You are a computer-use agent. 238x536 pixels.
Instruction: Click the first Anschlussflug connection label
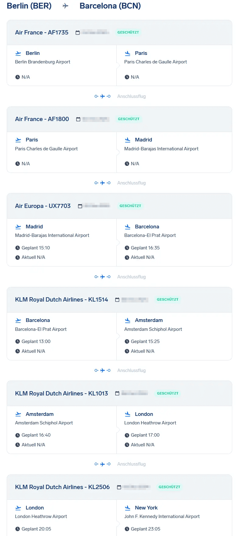[x=131, y=96]
